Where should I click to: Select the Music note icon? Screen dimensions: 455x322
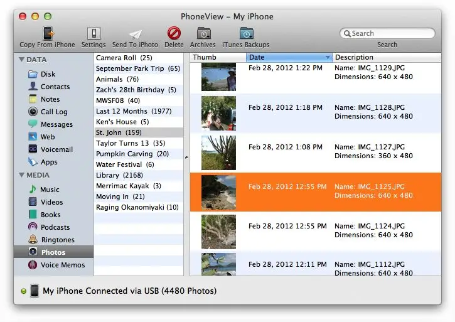point(33,190)
